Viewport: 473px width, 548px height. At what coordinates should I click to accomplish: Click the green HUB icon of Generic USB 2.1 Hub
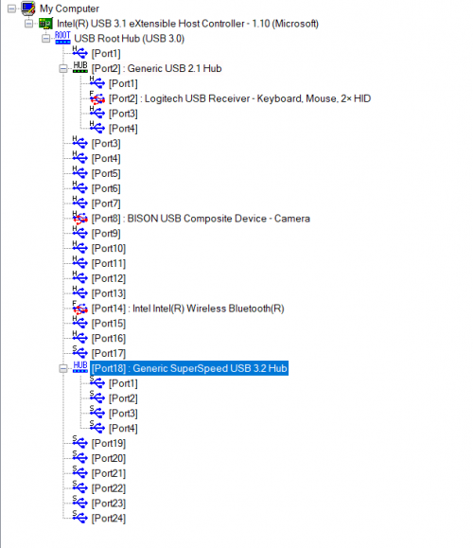pyautogui.click(x=80, y=67)
